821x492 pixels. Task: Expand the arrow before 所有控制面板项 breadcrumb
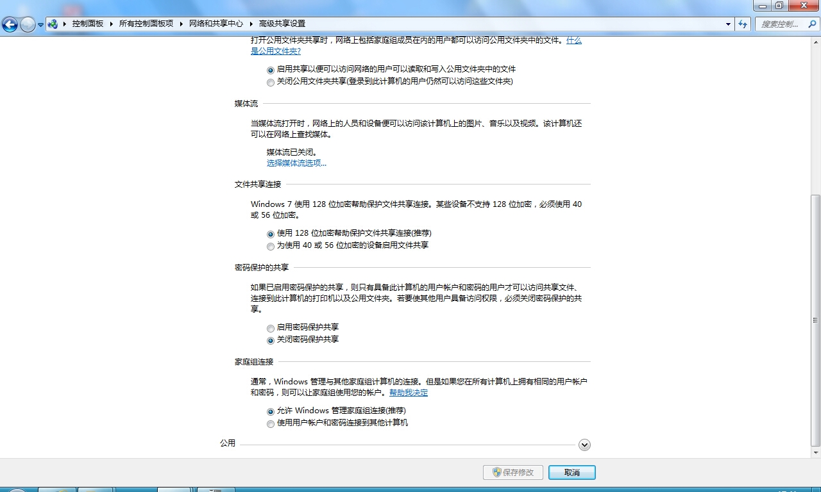pyautogui.click(x=111, y=24)
